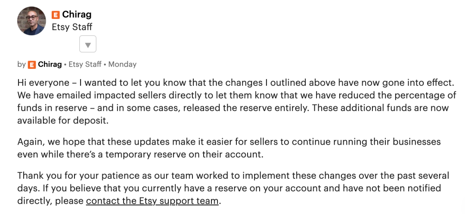
Task: Expand the post options dropdown arrow
Action: click(x=88, y=44)
